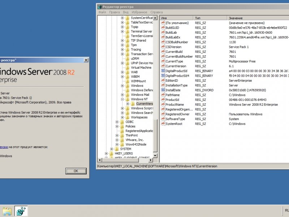289x217 pixels.
Task: Select the RegisteredOrgani... value name
Action: pyautogui.click(x=179, y=109)
